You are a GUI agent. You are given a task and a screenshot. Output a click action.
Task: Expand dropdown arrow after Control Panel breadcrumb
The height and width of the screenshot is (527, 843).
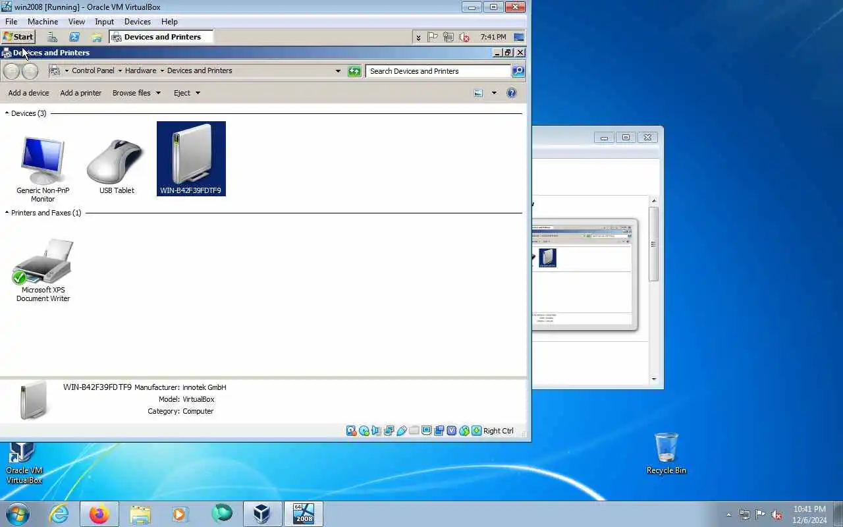tap(120, 70)
